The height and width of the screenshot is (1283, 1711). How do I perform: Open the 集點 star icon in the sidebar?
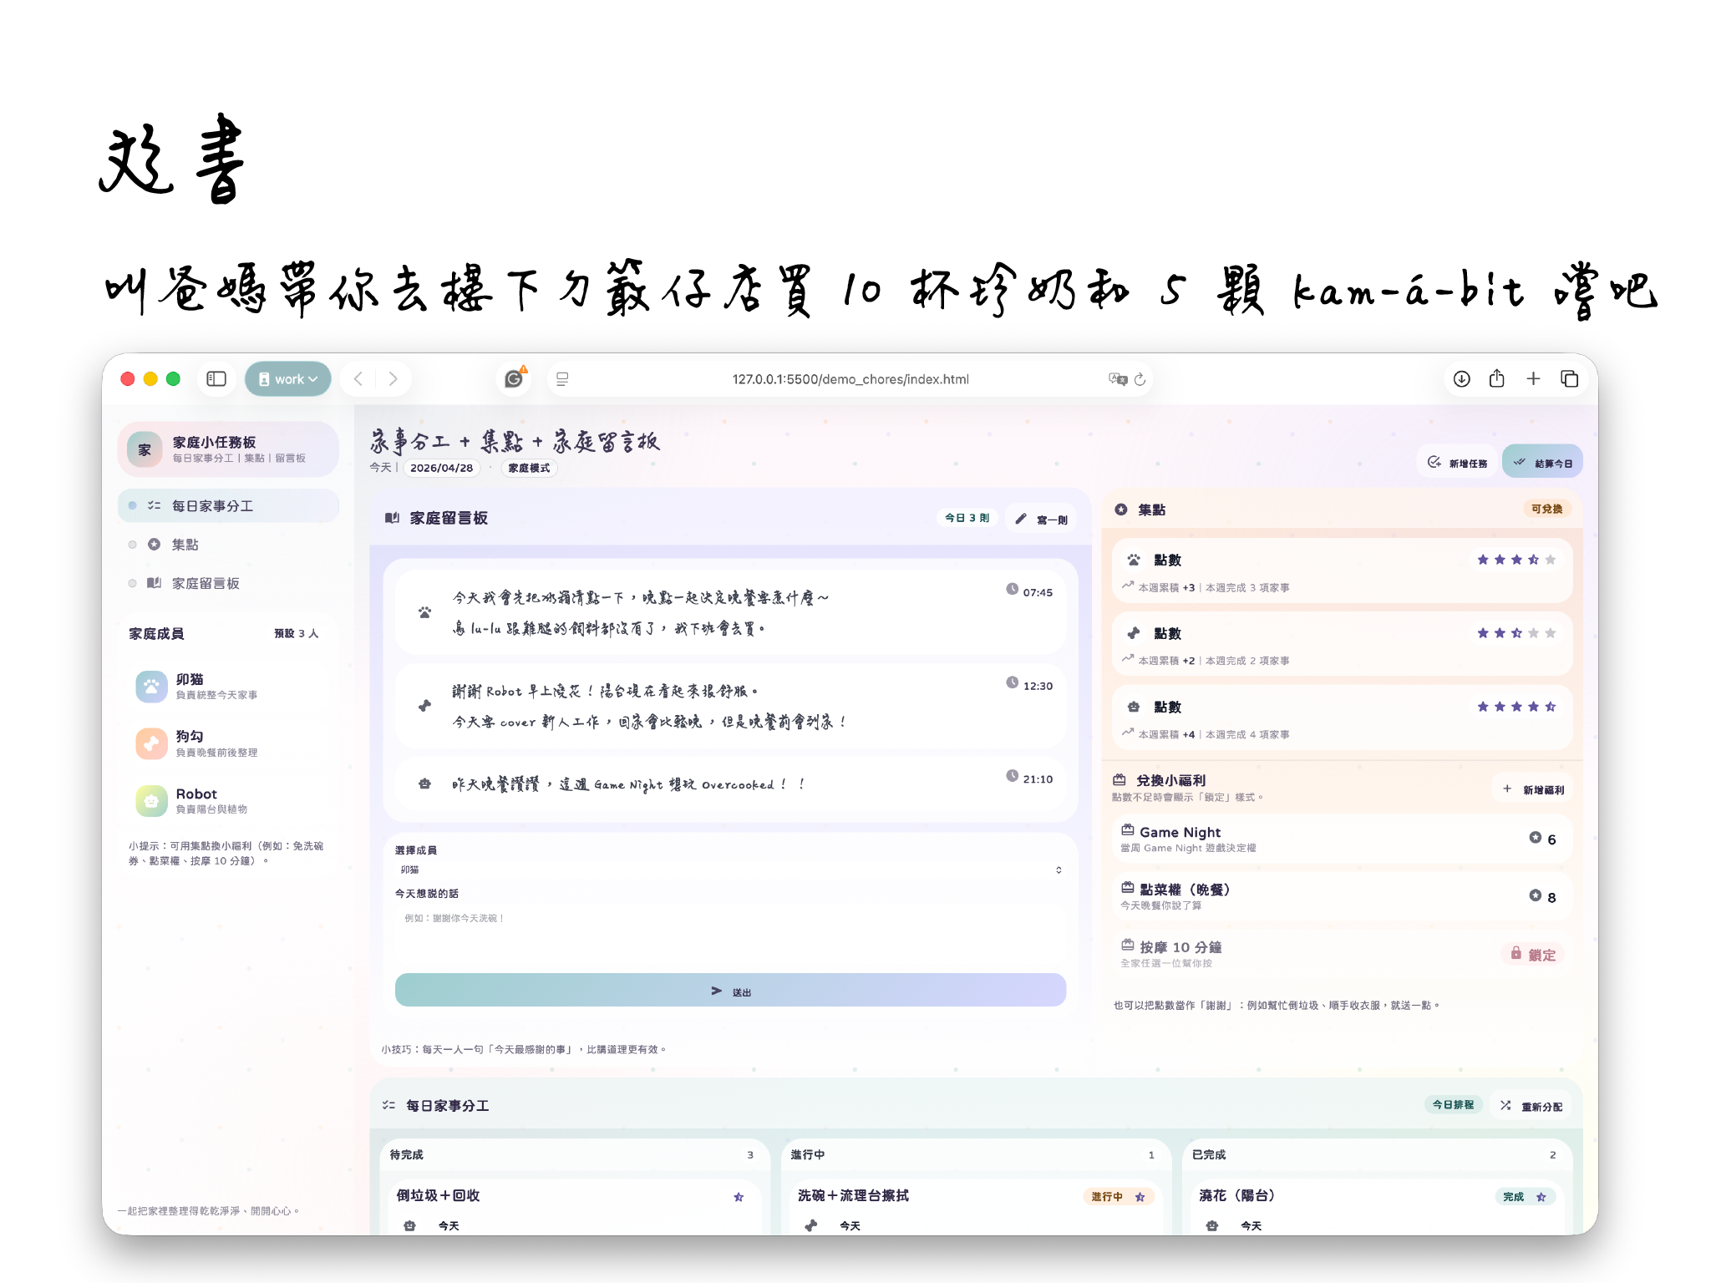(154, 545)
